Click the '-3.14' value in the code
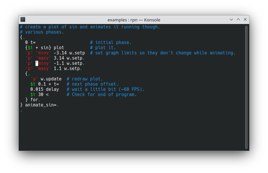This screenshot has width=268, height=173. click(60, 53)
